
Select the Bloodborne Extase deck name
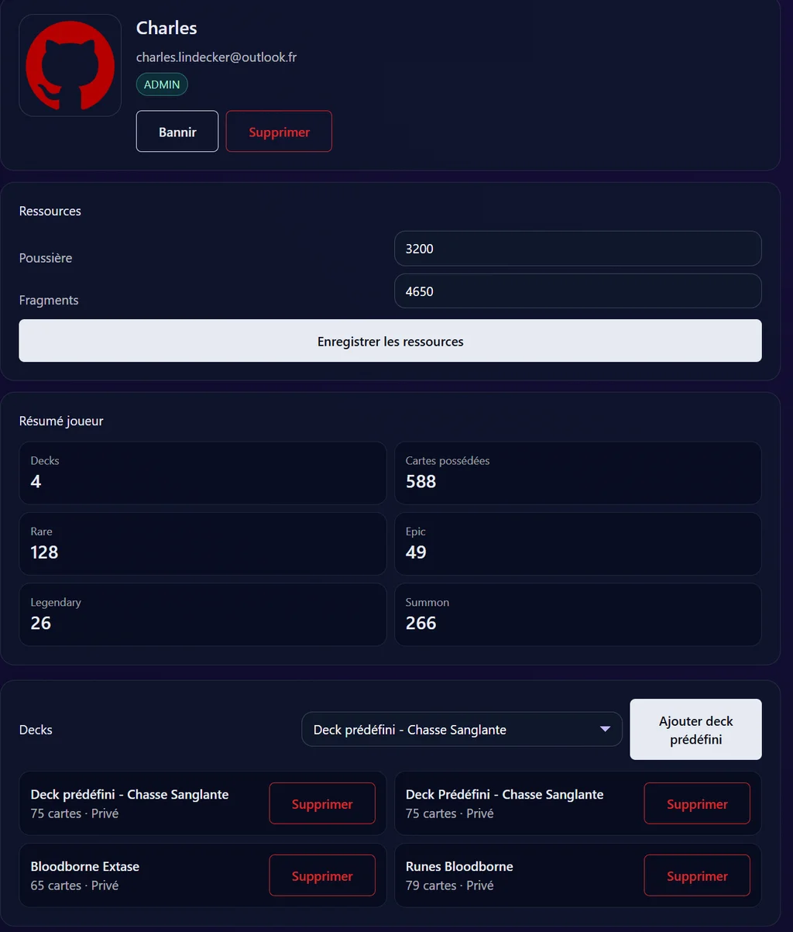pos(85,866)
